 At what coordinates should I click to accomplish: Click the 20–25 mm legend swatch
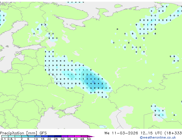(51, 136)
